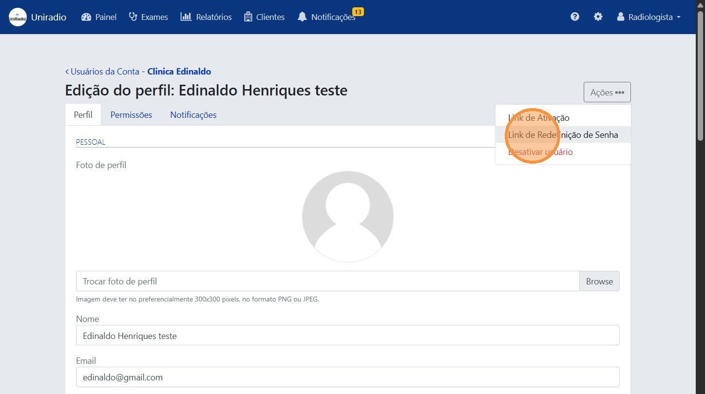Open the Clientes page
The width and height of the screenshot is (705, 394).
point(264,17)
